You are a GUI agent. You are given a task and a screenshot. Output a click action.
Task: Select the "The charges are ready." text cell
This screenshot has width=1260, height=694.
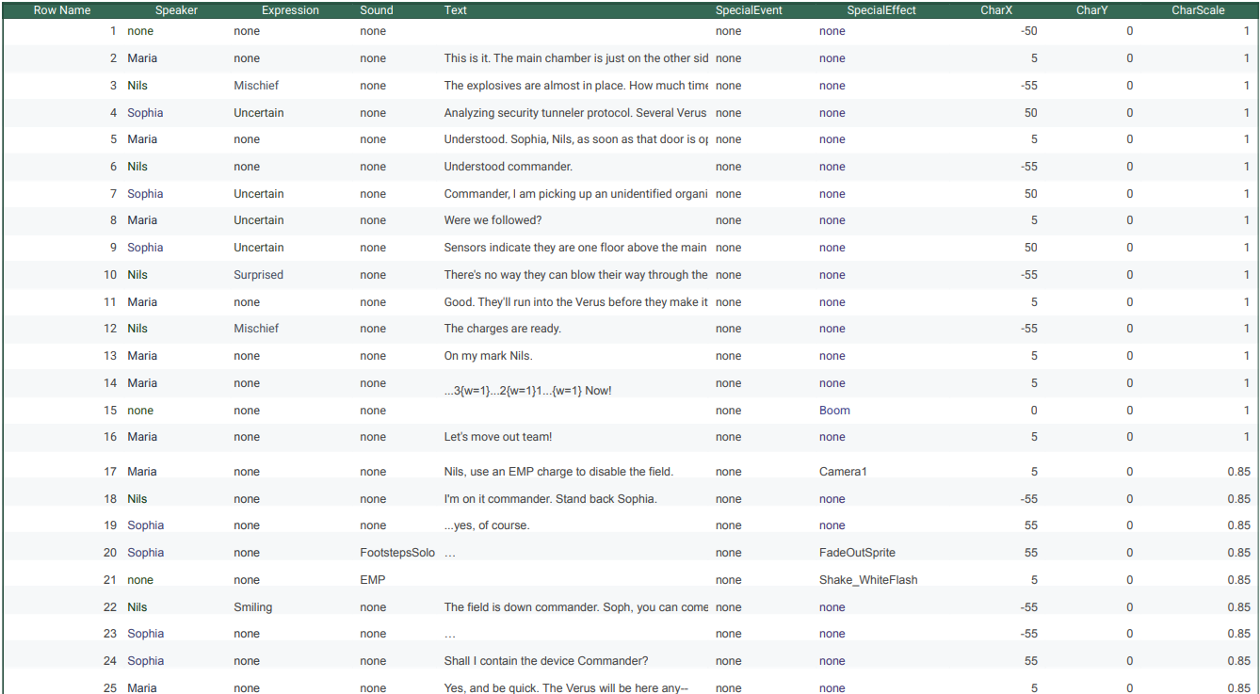pos(502,329)
